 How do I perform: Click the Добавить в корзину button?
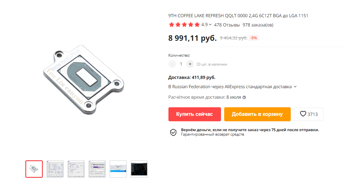click(257, 114)
